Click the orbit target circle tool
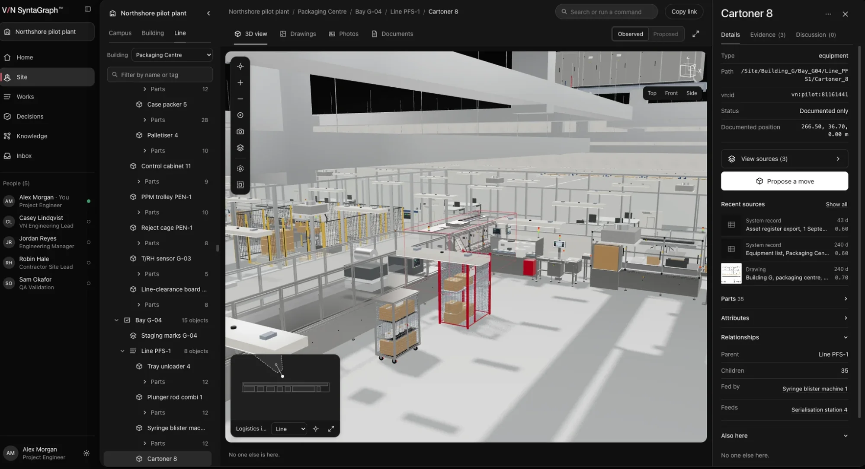Viewport: 865px width, 469px height. click(240, 115)
